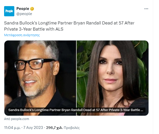Open the three-dot more options menu
159x134 pixels.
[x=146, y=9]
